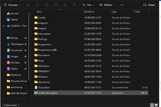Click the Share icon in toolbar
The width and height of the screenshot is (161, 107).
[65, 5]
